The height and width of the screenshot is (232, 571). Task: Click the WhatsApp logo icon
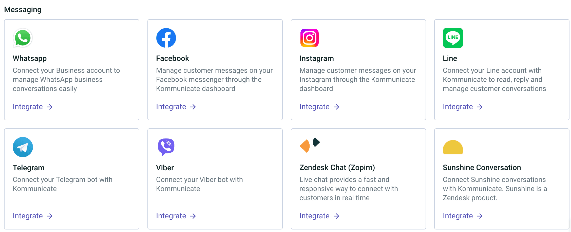22,38
